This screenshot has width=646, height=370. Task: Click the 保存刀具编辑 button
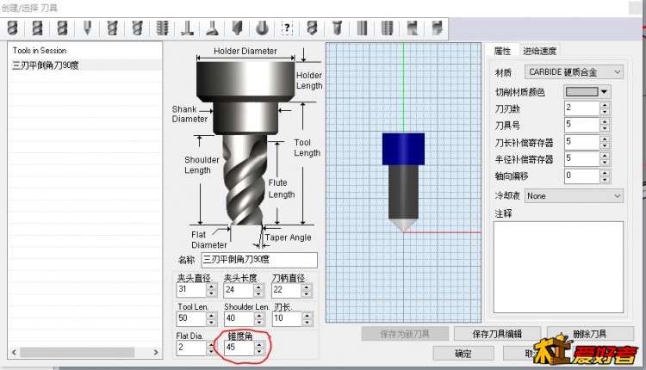tap(497, 334)
